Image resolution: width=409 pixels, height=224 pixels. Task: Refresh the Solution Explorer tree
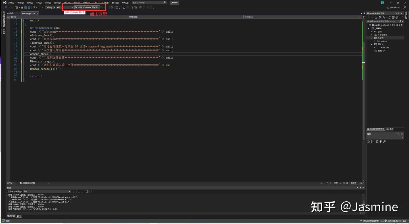tap(389, 17)
